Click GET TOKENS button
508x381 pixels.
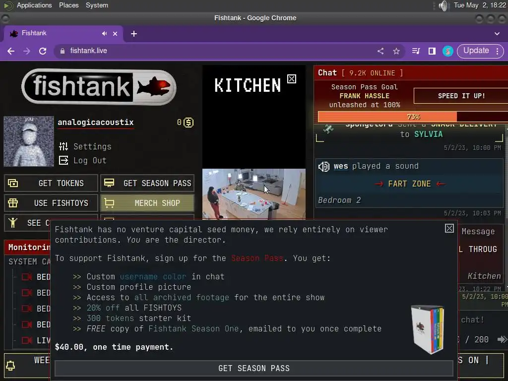pyautogui.click(x=51, y=183)
